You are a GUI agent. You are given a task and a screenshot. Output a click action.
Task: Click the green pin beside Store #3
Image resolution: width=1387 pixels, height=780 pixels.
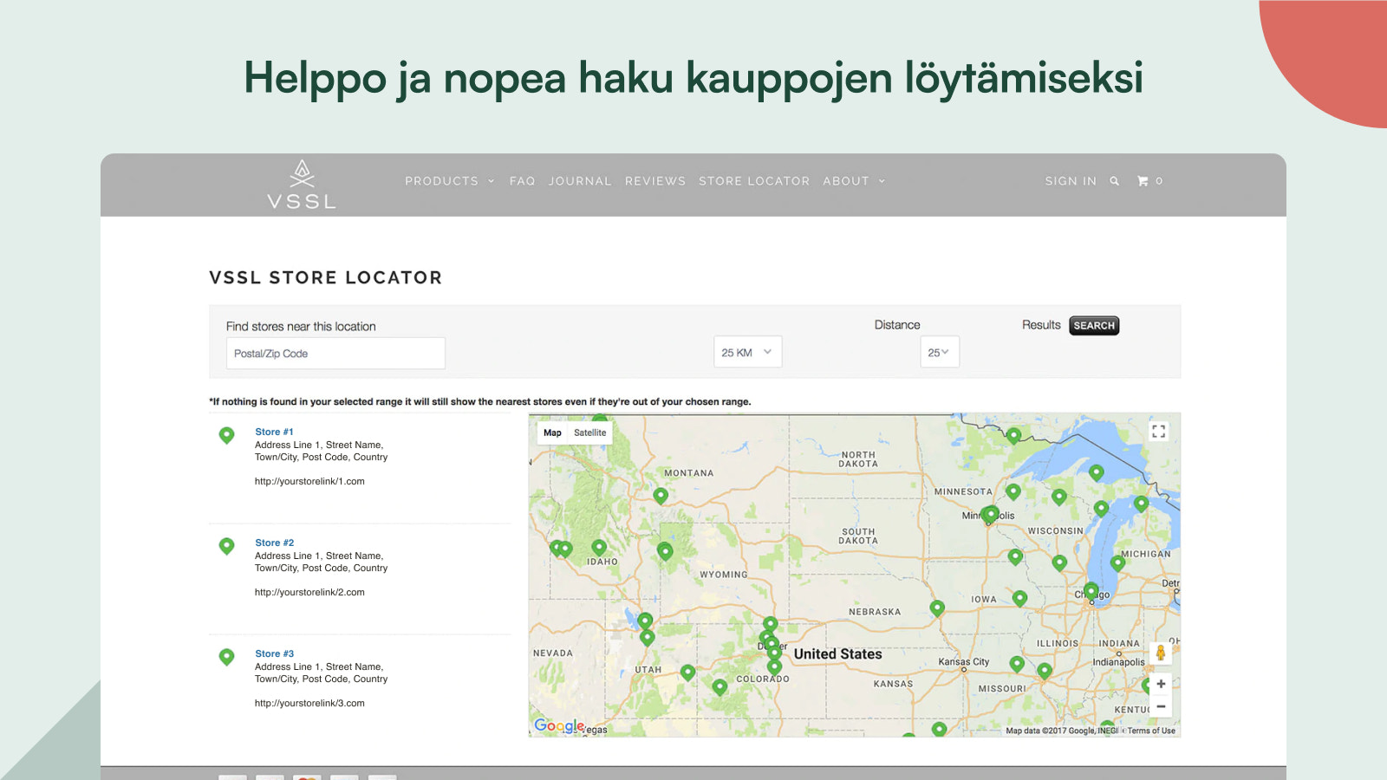click(226, 657)
